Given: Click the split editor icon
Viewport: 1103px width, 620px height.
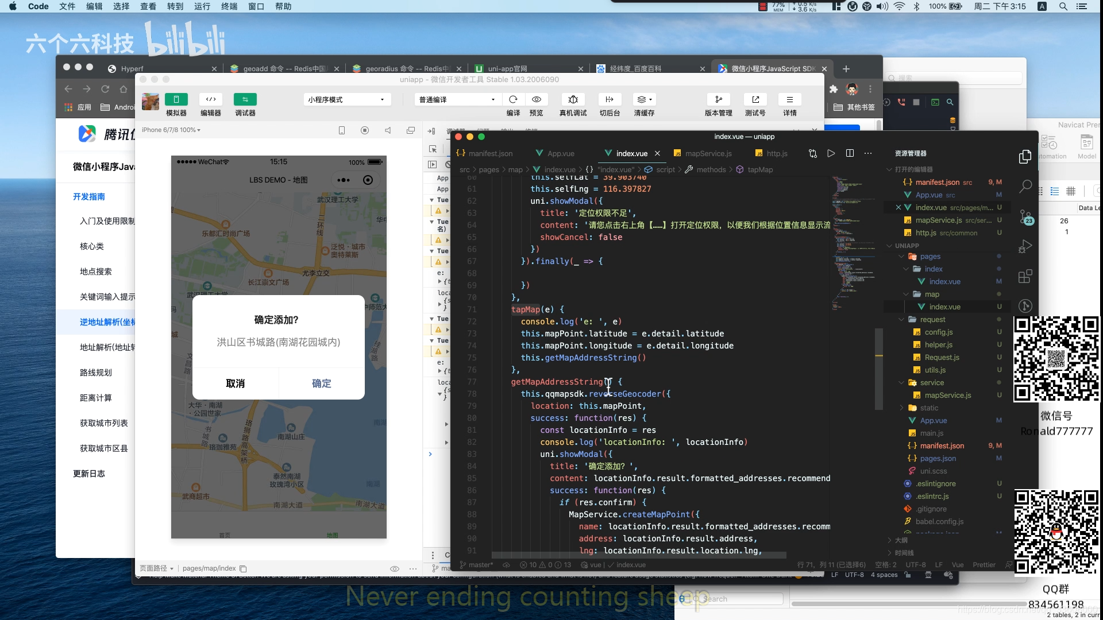Looking at the screenshot, I should pyautogui.click(x=850, y=153).
